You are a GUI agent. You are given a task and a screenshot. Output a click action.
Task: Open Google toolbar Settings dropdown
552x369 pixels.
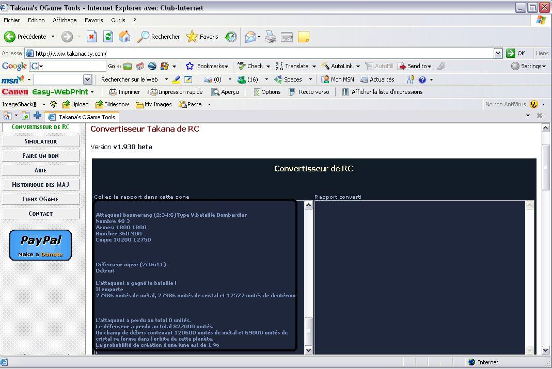(x=529, y=66)
